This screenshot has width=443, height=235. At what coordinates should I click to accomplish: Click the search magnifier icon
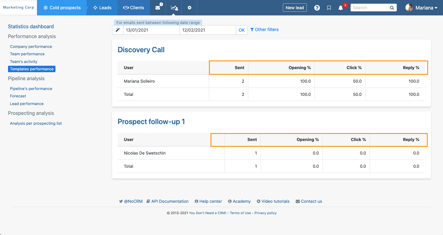coord(392,8)
